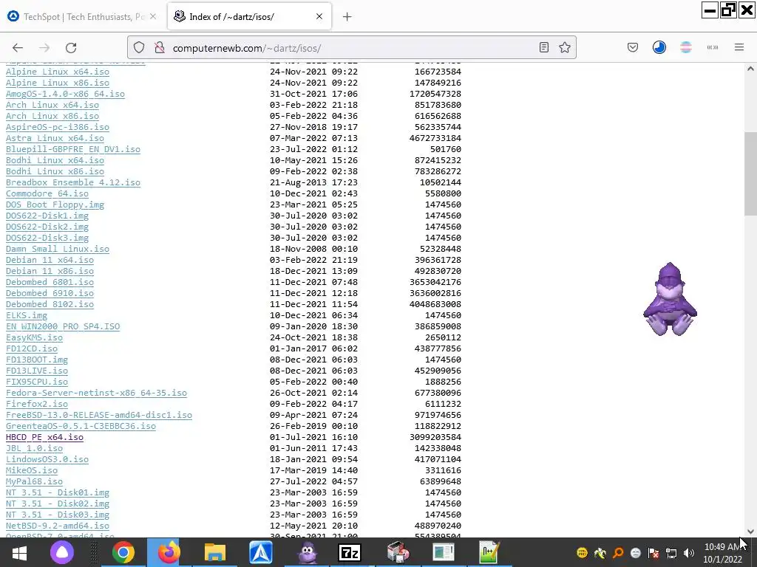Open File Explorer from the taskbar
Image resolution: width=757 pixels, height=567 pixels.
coord(215,552)
